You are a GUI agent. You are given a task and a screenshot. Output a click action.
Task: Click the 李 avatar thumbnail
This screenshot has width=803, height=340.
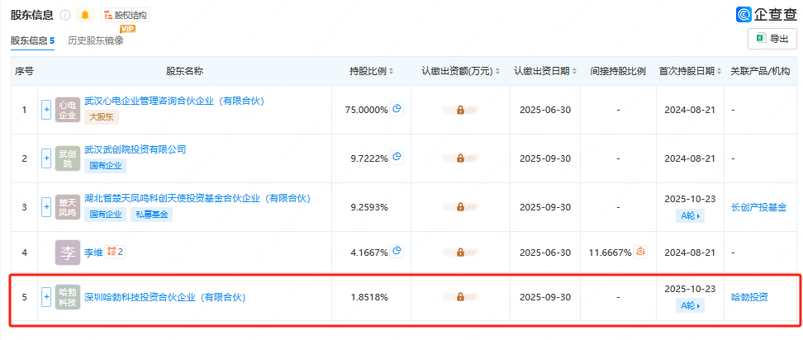pyautogui.click(x=68, y=252)
